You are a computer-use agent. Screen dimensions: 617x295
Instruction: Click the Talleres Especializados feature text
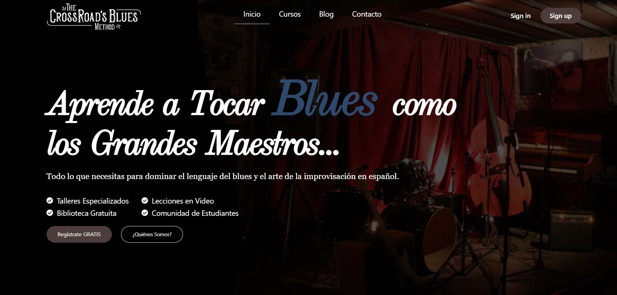(x=93, y=201)
